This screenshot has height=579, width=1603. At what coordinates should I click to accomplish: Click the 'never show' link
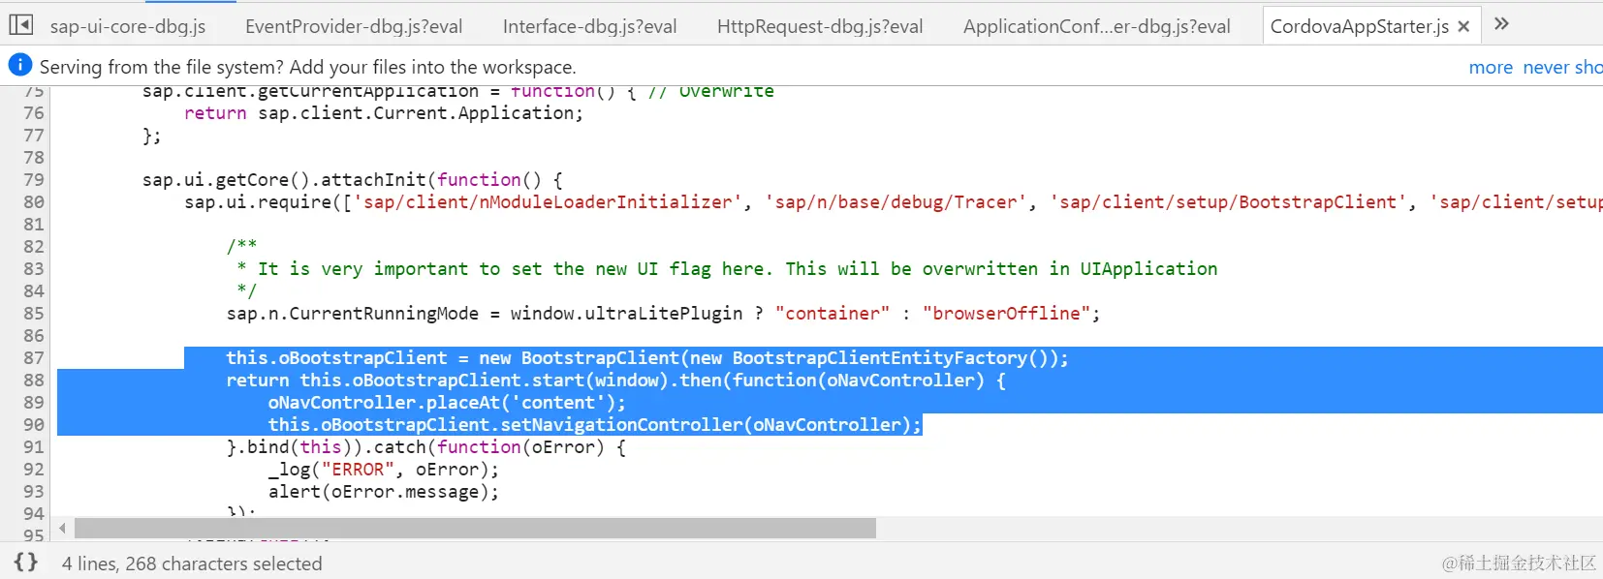(x=1562, y=67)
